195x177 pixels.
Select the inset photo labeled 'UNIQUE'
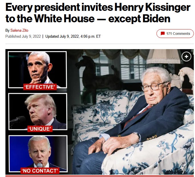[x=38, y=111]
